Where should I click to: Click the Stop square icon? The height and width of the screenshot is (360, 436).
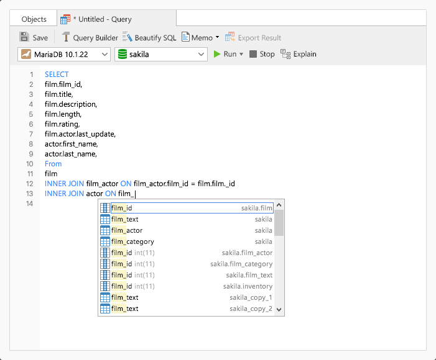tap(253, 54)
